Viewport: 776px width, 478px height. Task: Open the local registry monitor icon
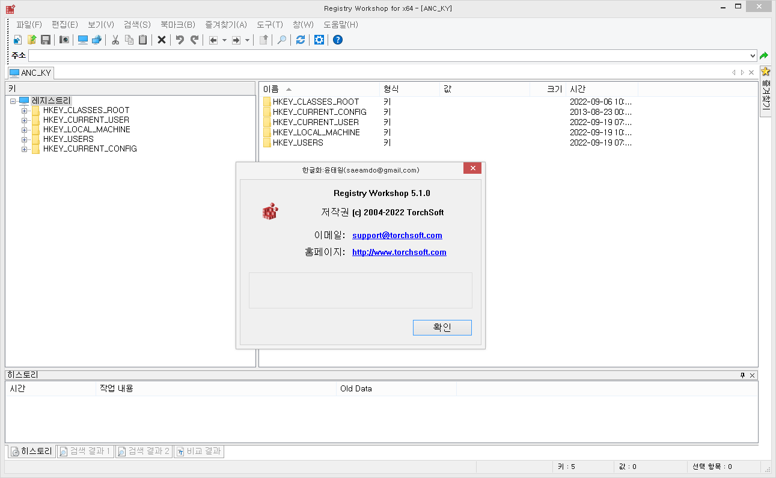pyautogui.click(x=83, y=40)
